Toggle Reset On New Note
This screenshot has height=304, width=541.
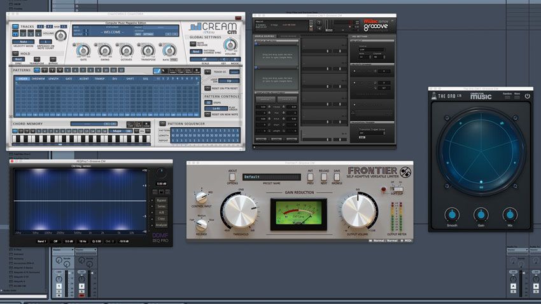207,114
